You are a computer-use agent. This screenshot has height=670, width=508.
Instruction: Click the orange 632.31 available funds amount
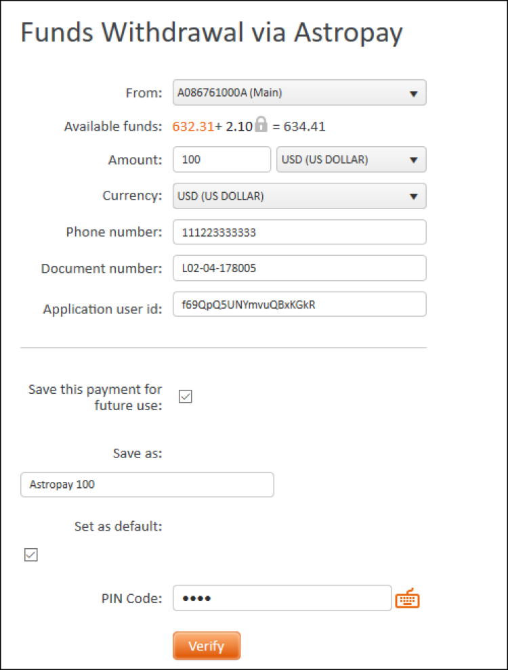(x=193, y=127)
